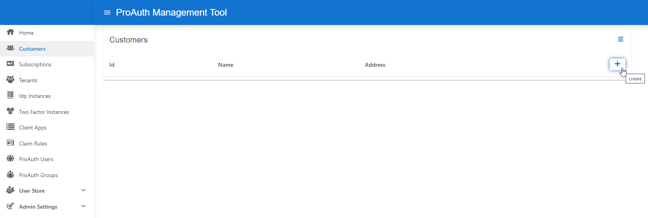Screen dimensions: 648x218
Task: Click the Subscriptions card icon
Action: pyautogui.click(x=11, y=64)
